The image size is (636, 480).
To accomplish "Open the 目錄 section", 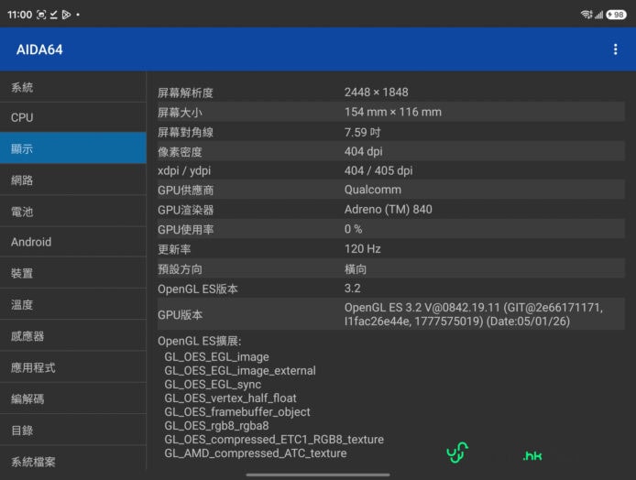I will [73, 431].
